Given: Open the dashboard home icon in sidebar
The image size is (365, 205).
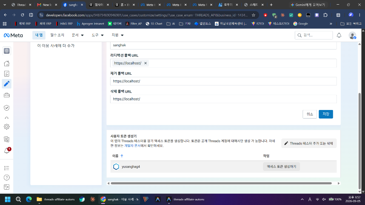Looking at the screenshot, I should click(x=6, y=63).
